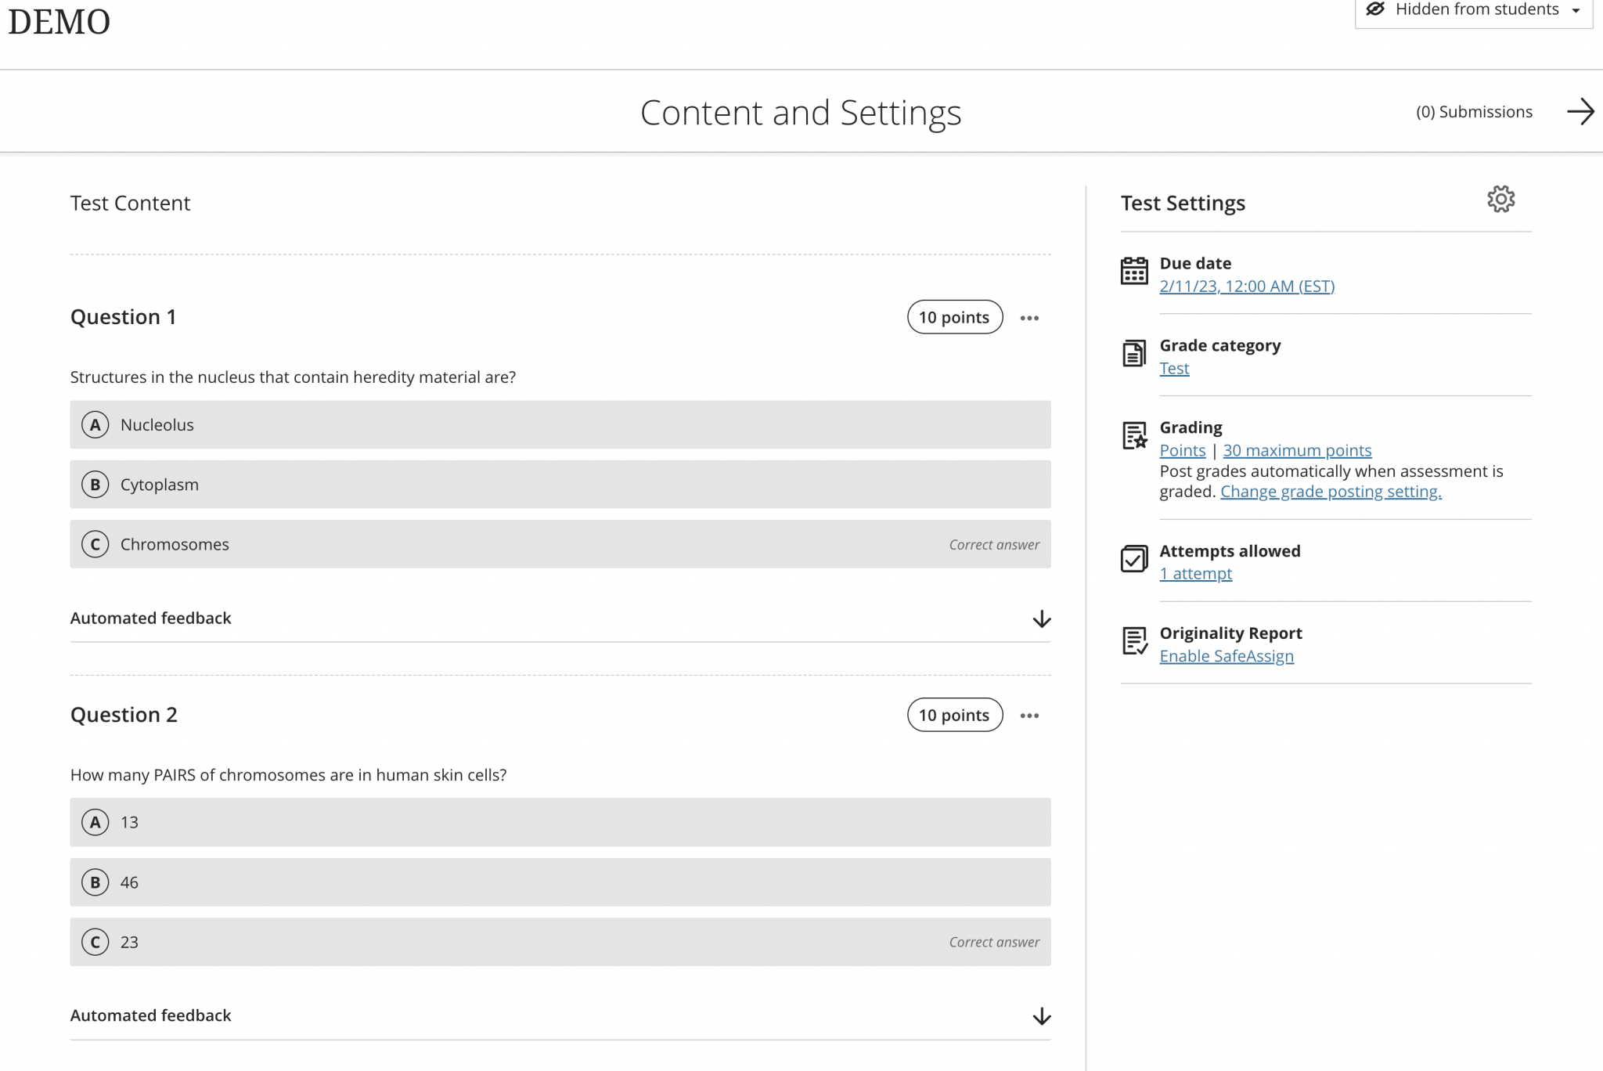This screenshot has width=1603, height=1071.
Task: Select option C circle for 23
Action: [95, 942]
